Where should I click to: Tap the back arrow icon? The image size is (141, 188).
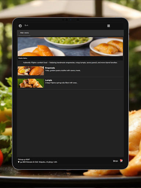(x=20, y=26)
